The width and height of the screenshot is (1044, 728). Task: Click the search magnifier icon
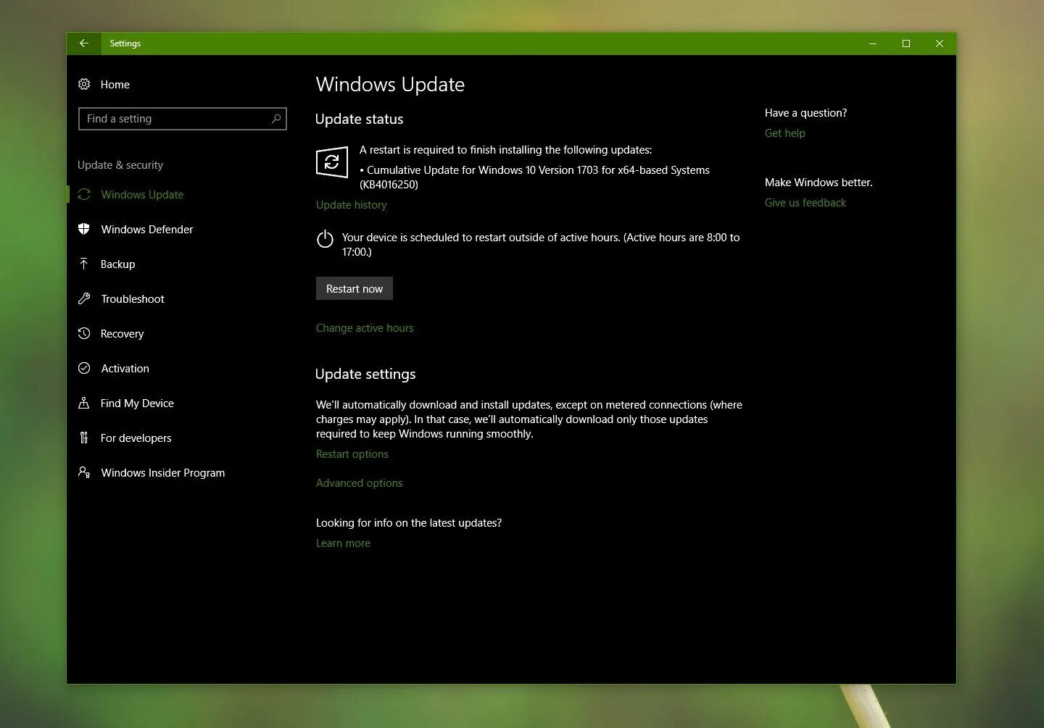click(x=276, y=119)
